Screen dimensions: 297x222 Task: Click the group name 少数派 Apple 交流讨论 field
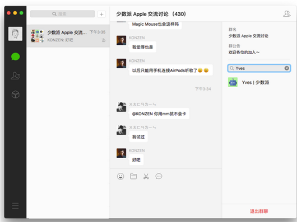(248, 36)
